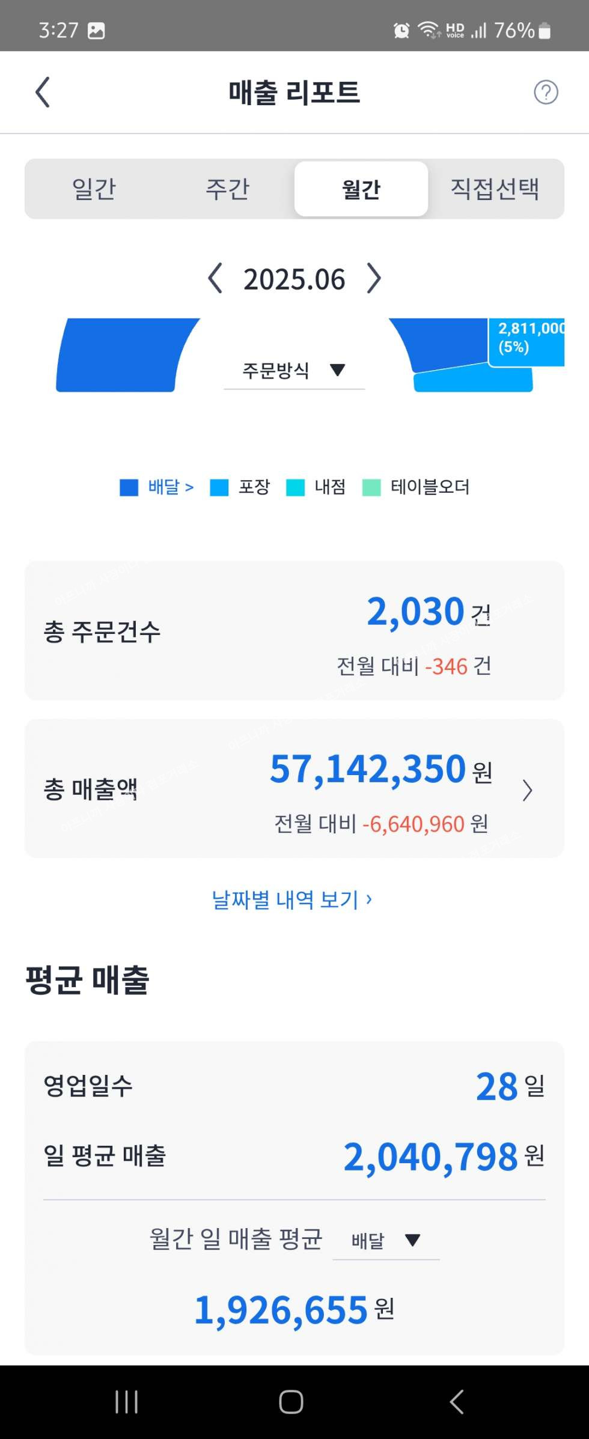Expand the 주문방식 dropdown
Viewport: 589px width, 1439px height.
[294, 370]
